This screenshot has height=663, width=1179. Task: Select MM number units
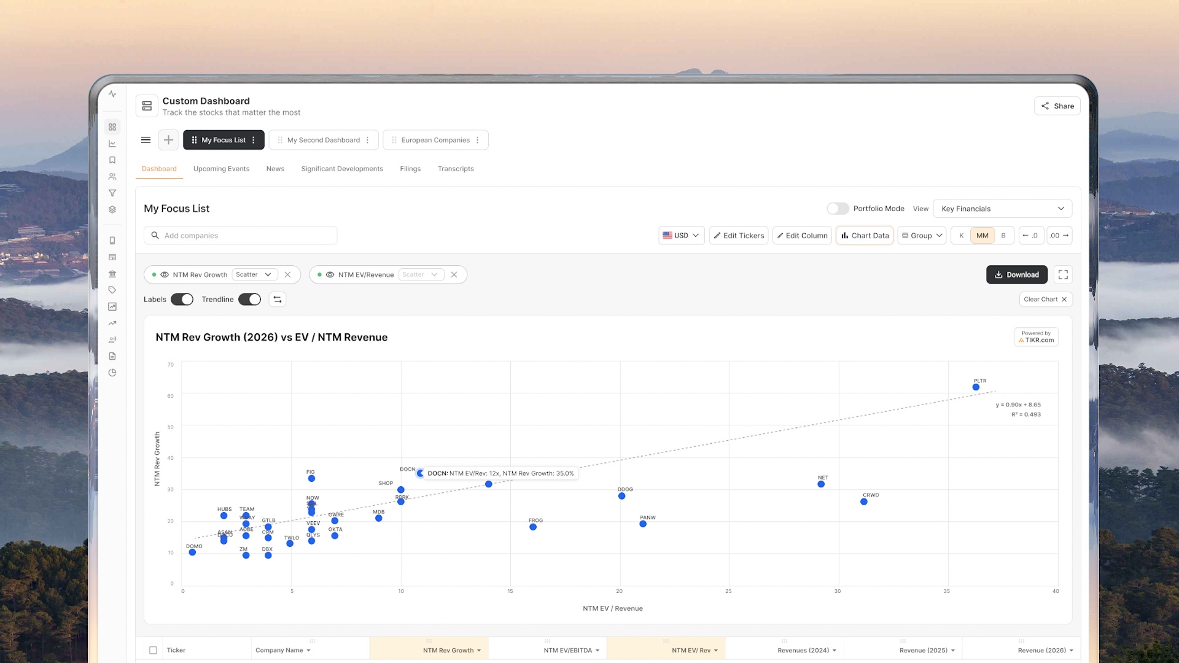[982, 236]
